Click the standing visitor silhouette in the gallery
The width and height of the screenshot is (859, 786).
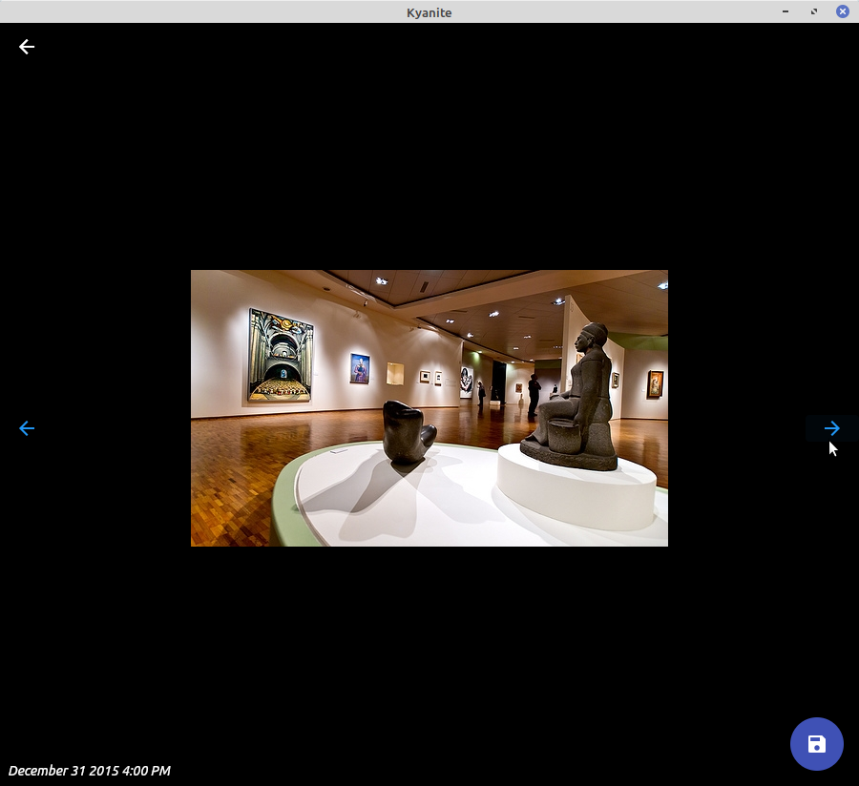534,393
